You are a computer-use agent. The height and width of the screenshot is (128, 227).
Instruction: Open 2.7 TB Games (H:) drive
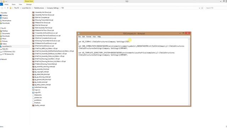point(8,54)
